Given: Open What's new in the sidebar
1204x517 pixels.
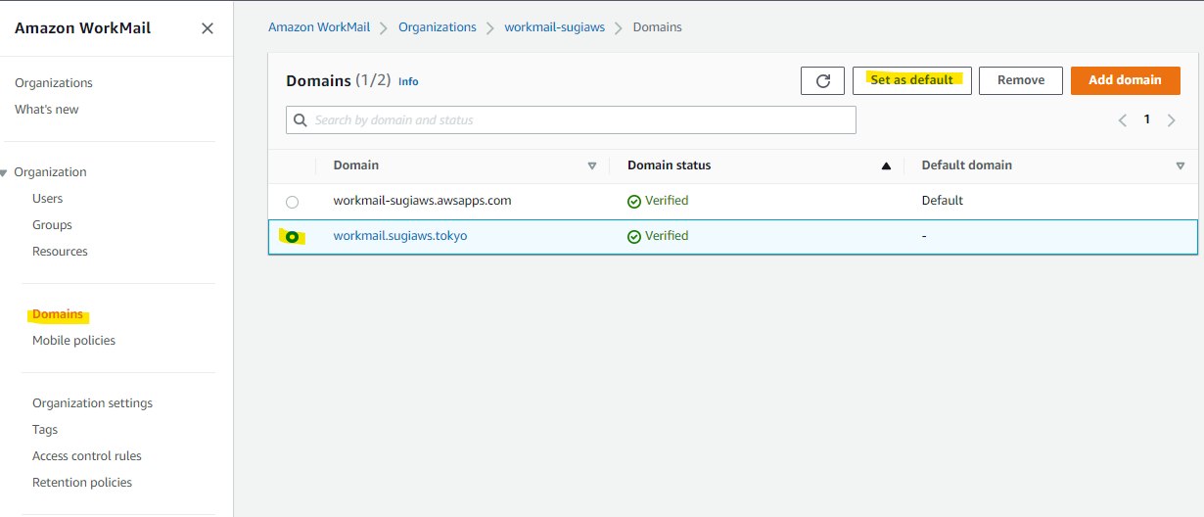Looking at the screenshot, I should 47,110.
